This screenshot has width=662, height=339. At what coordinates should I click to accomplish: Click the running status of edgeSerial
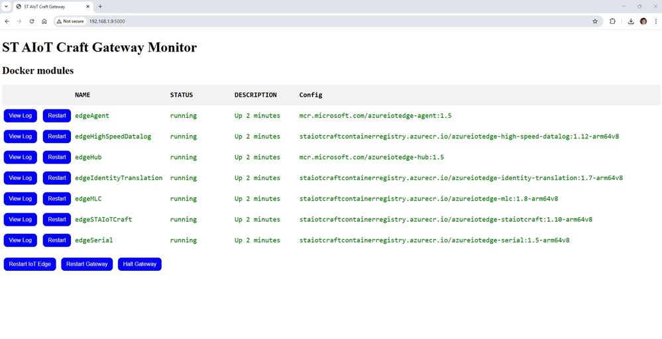(184, 240)
